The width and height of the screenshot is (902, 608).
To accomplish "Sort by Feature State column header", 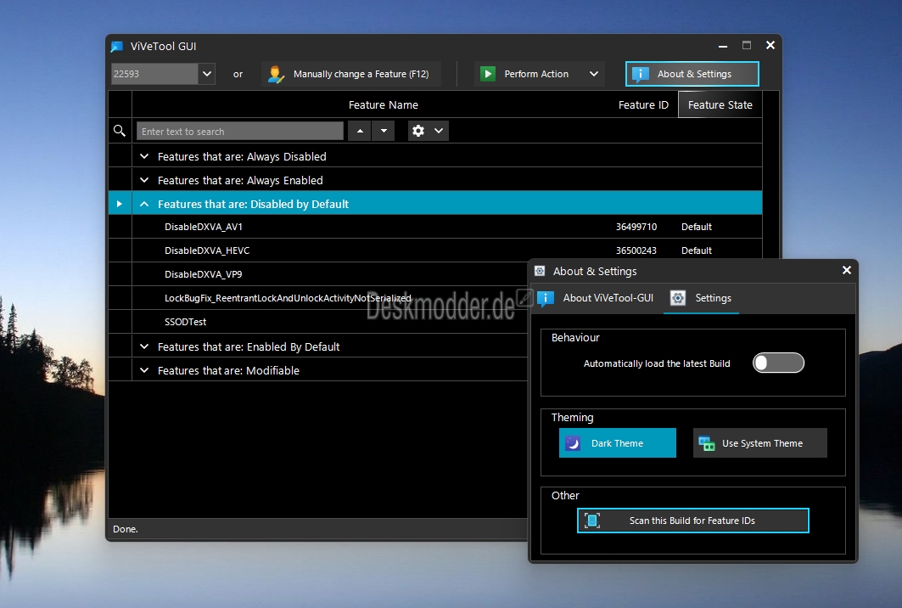I will tap(720, 104).
